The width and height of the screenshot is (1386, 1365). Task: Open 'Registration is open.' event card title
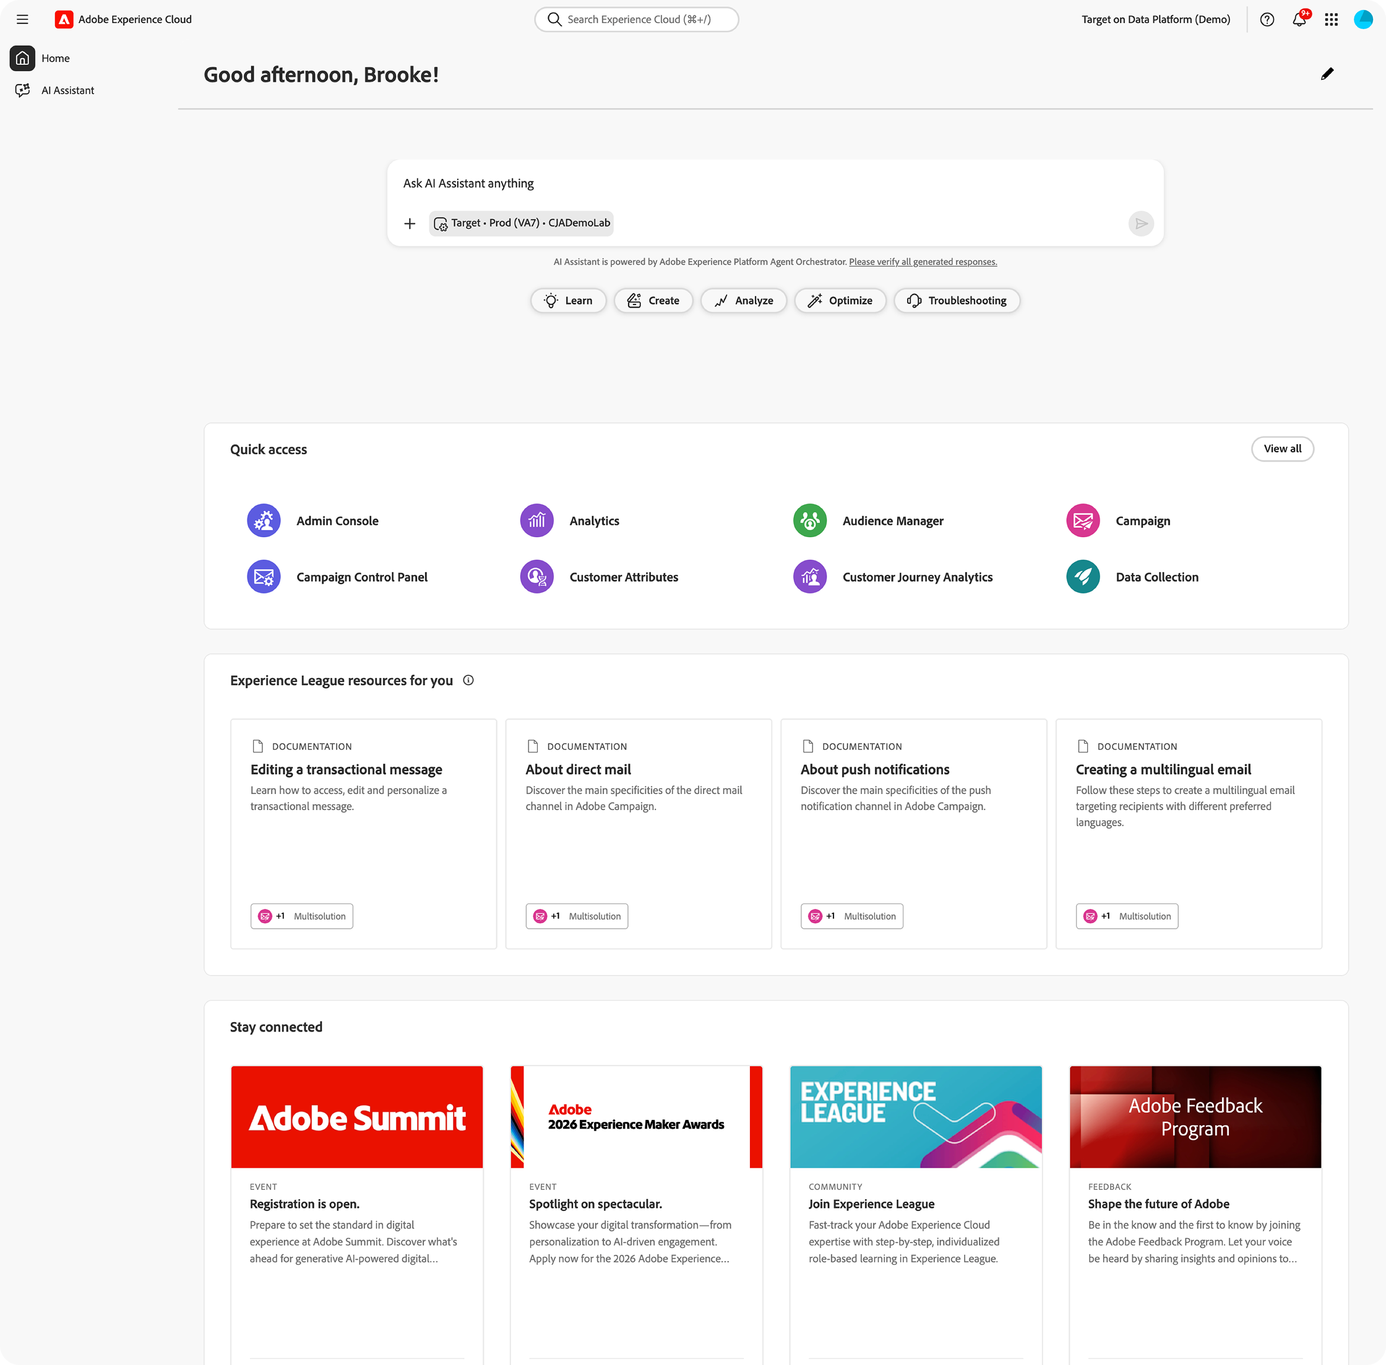304,1204
